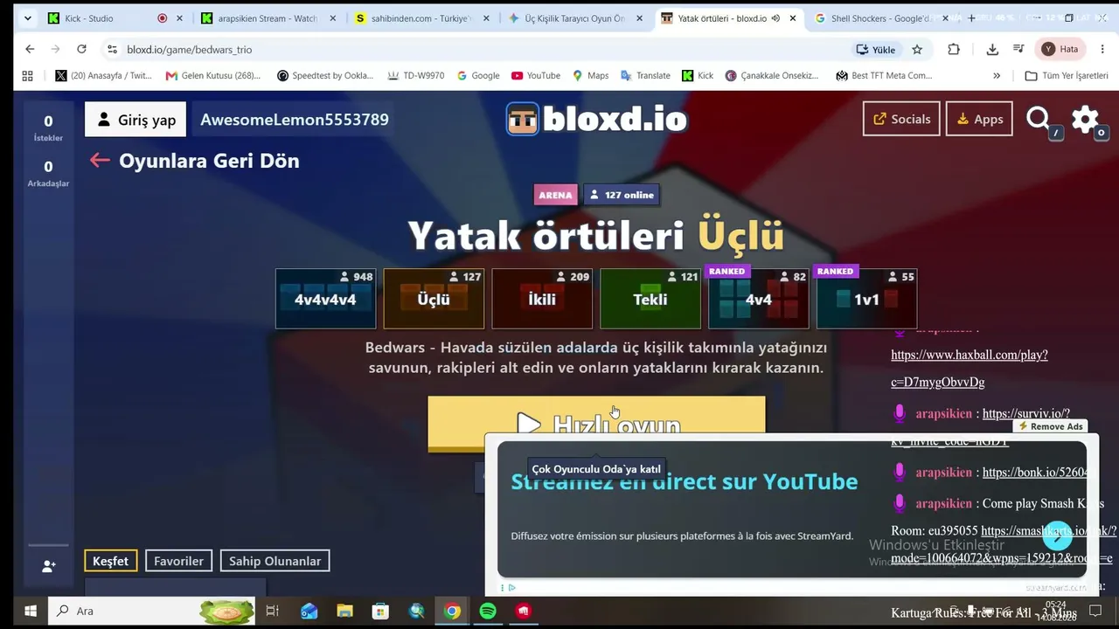Image resolution: width=1119 pixels, height=629 pixels.
Task: Click the media control icon in Chrome toolbar
Action: (1018, 50)
